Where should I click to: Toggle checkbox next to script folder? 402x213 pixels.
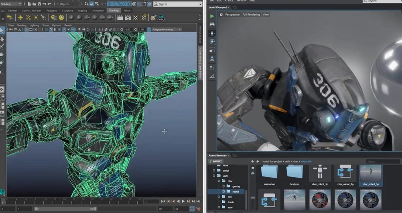214,171
